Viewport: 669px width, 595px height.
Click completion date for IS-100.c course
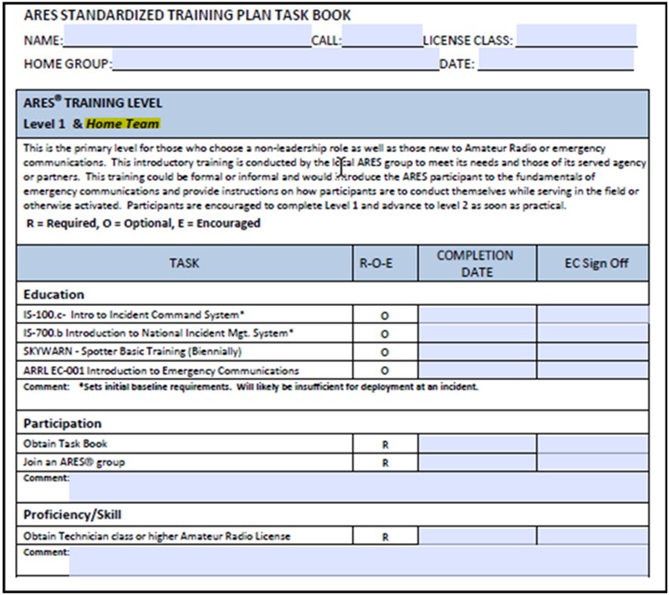[476, 315]
